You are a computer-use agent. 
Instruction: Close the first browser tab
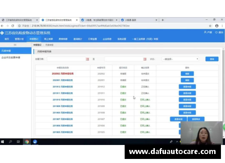[37, 20]
